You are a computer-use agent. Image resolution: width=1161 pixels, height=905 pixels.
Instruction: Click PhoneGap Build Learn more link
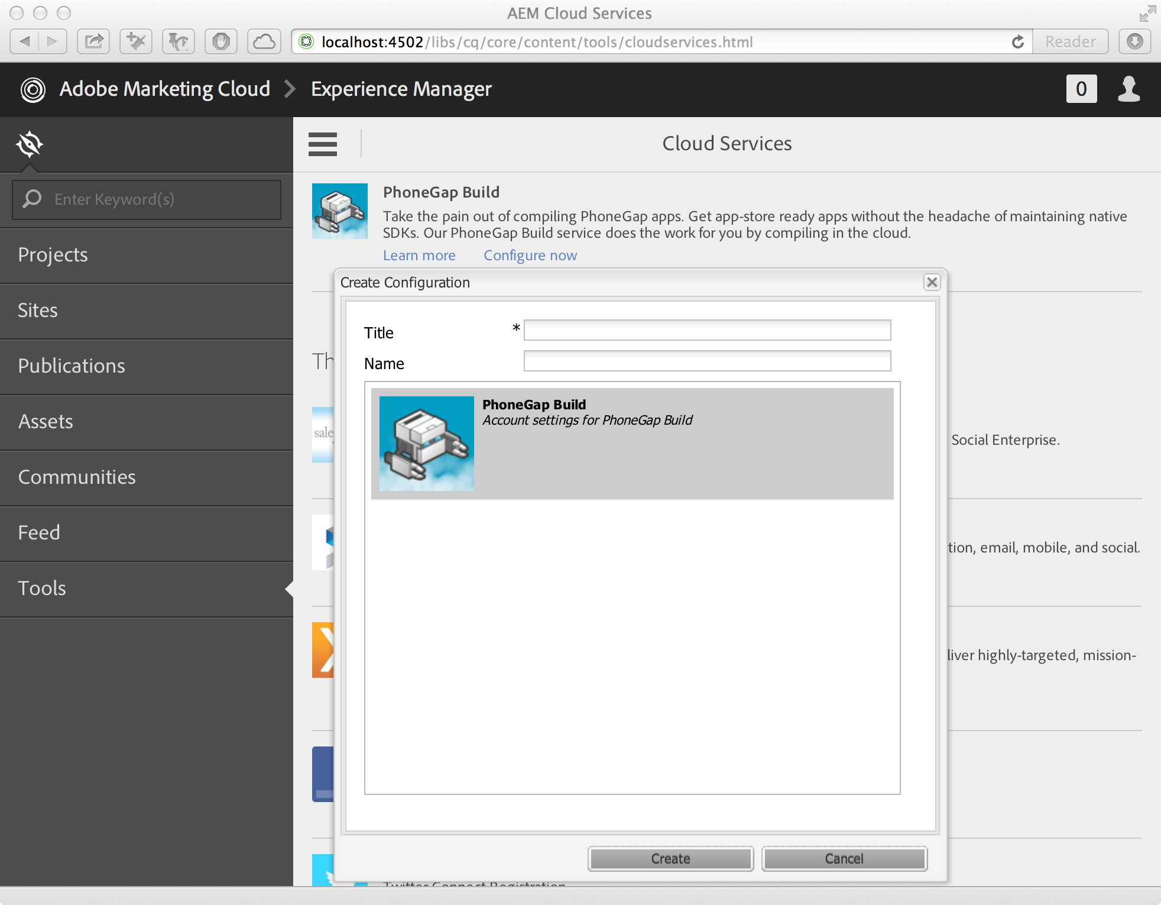[419, 256]
